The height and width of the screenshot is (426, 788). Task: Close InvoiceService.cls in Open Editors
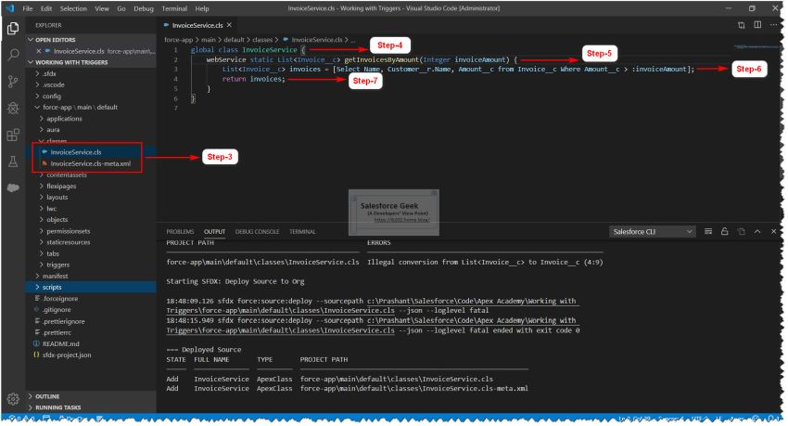[39, 51]
